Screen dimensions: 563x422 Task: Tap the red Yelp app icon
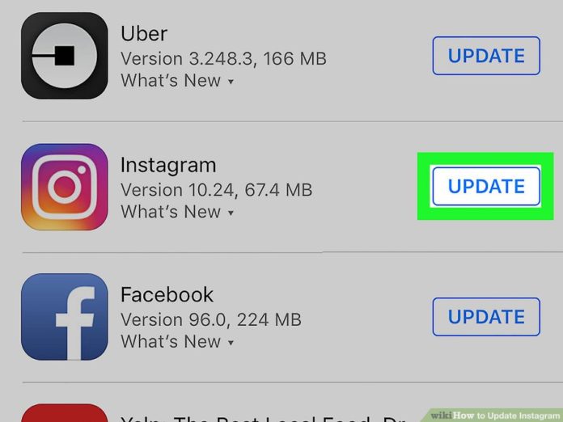click(64, 412)
